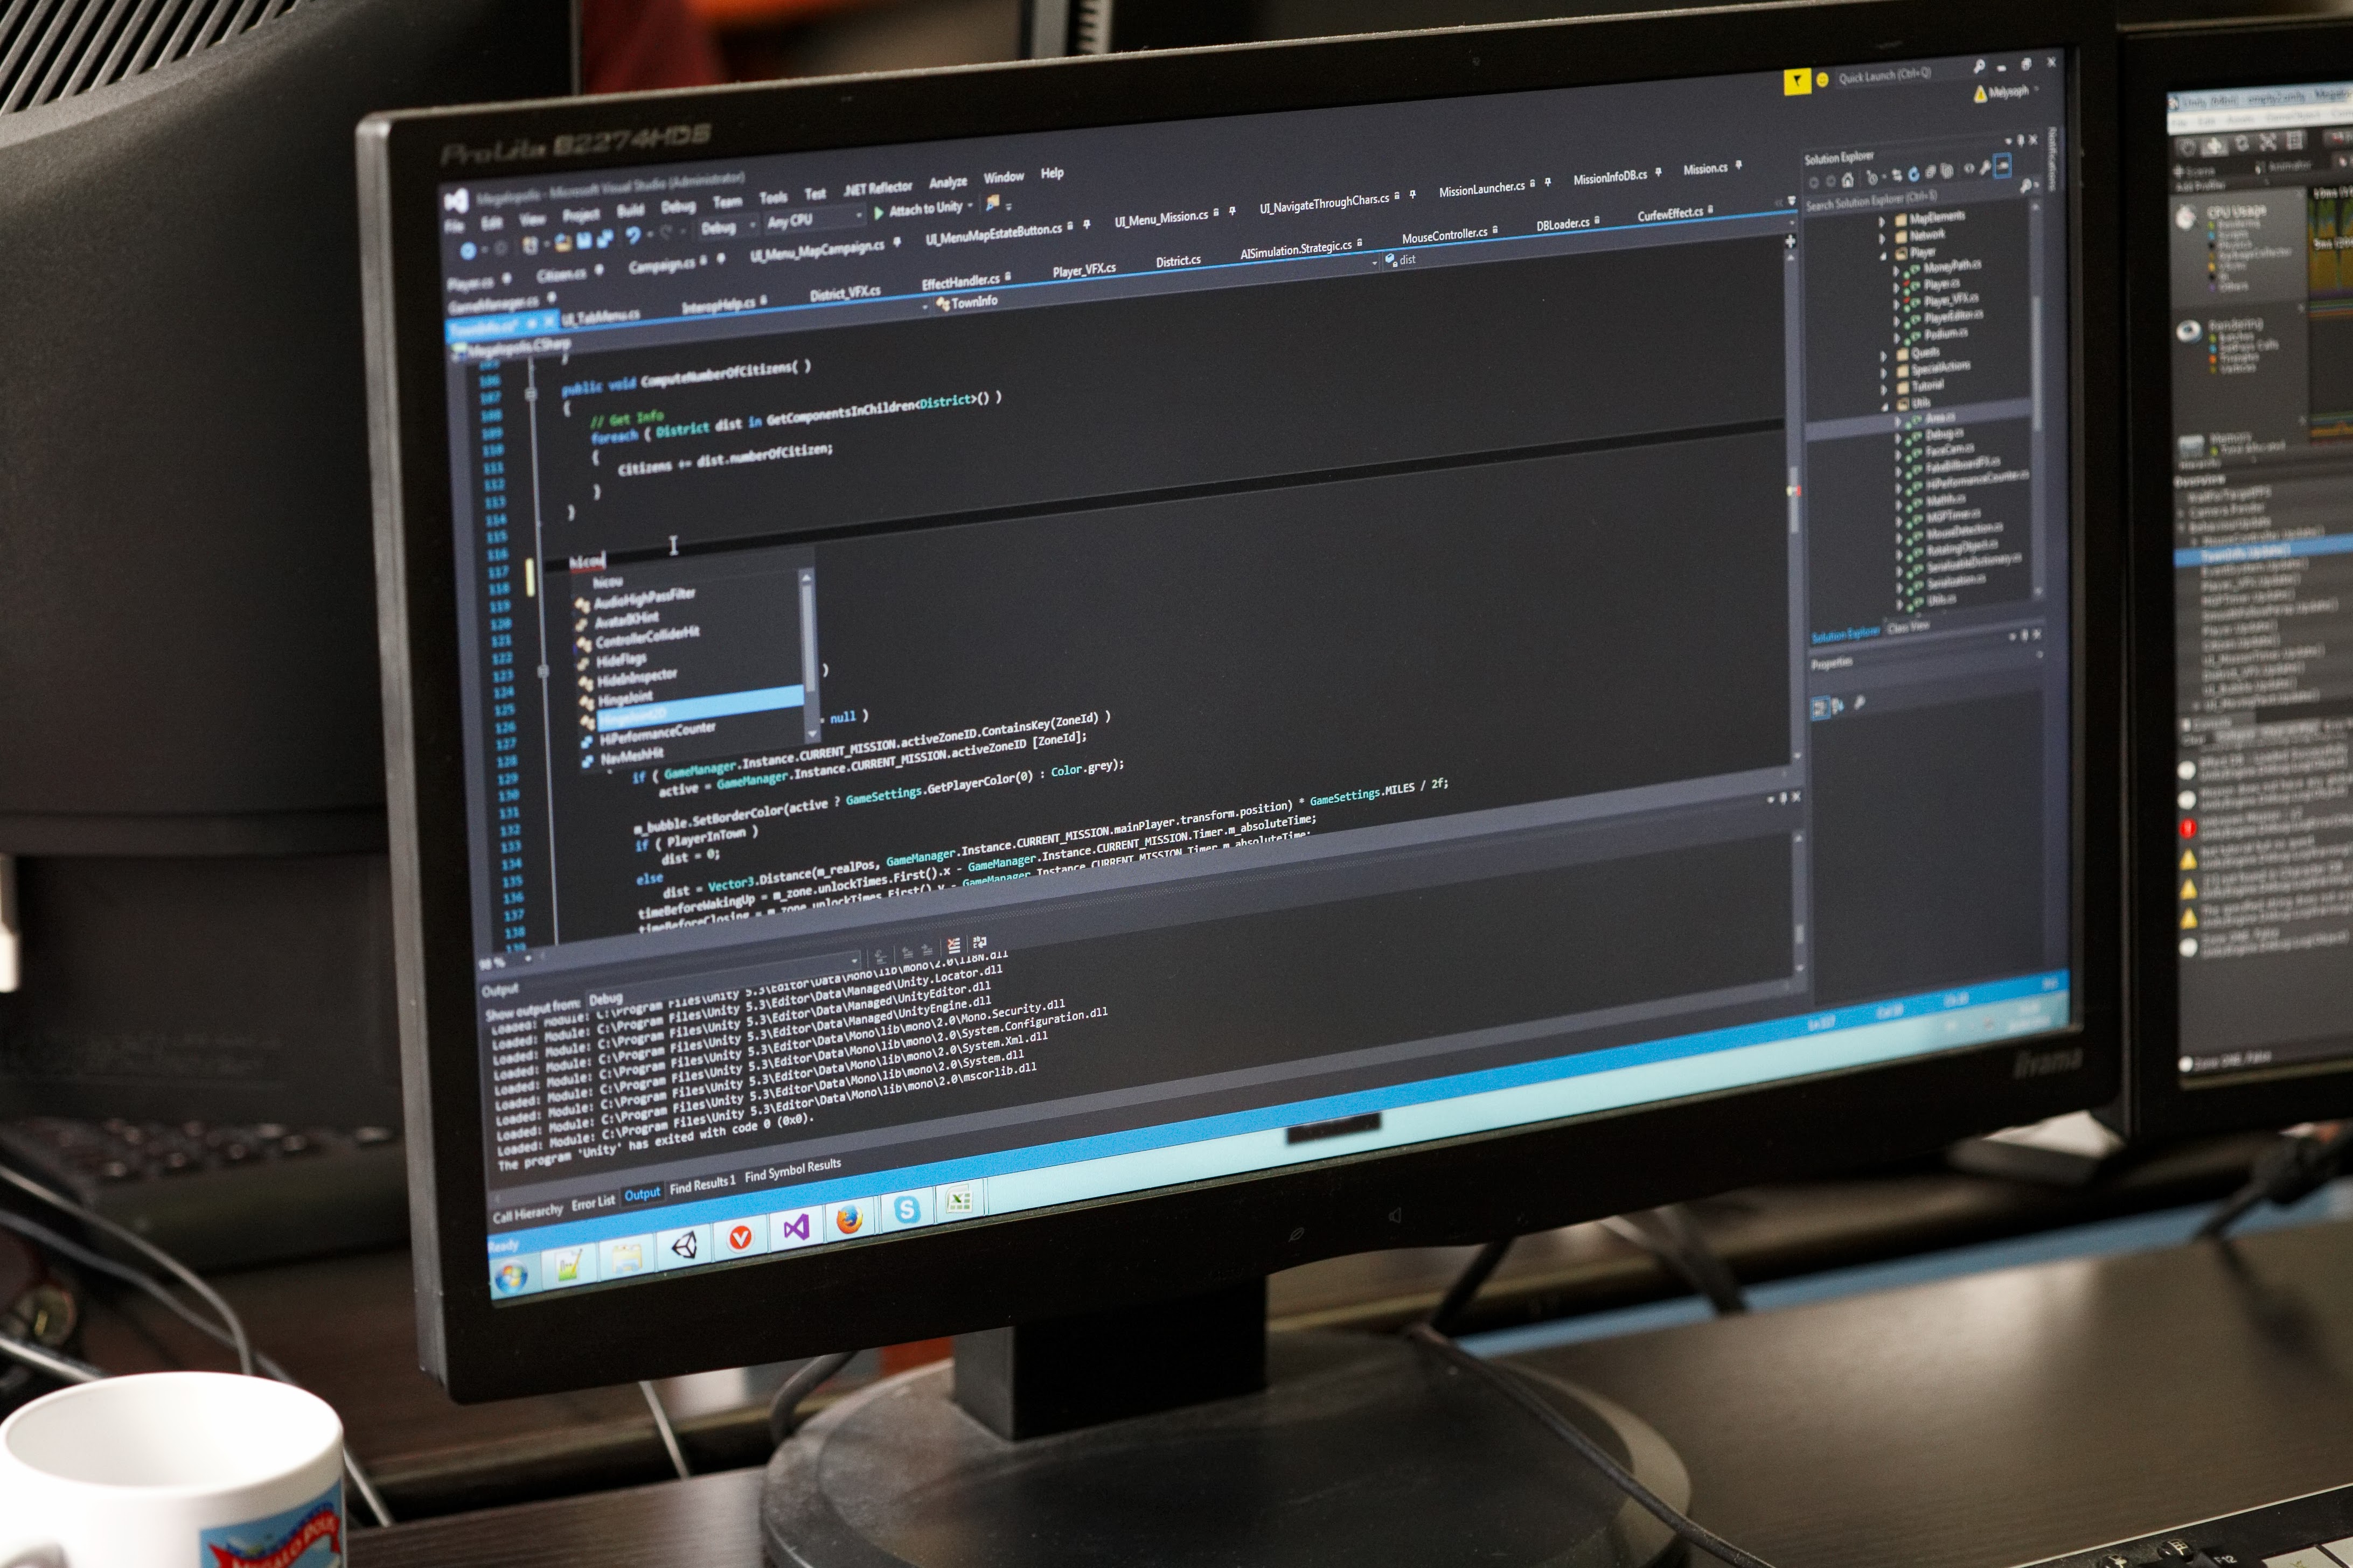The height and width of the screenshot is (1568, 2353).
Task: Toggle pin on MissionLauncher.cs tab
Action: tap(1548, 183)
